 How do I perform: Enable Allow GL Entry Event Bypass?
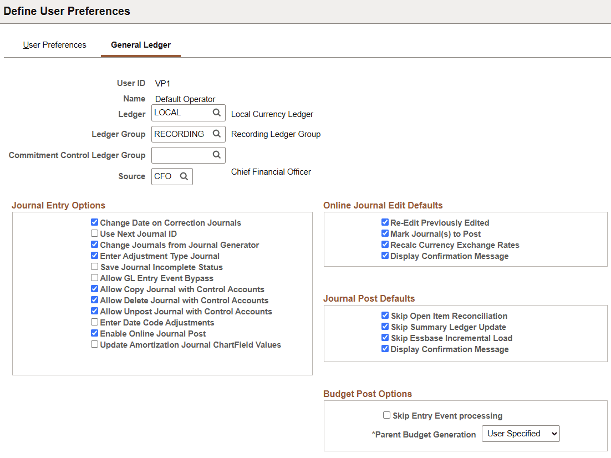94,278
